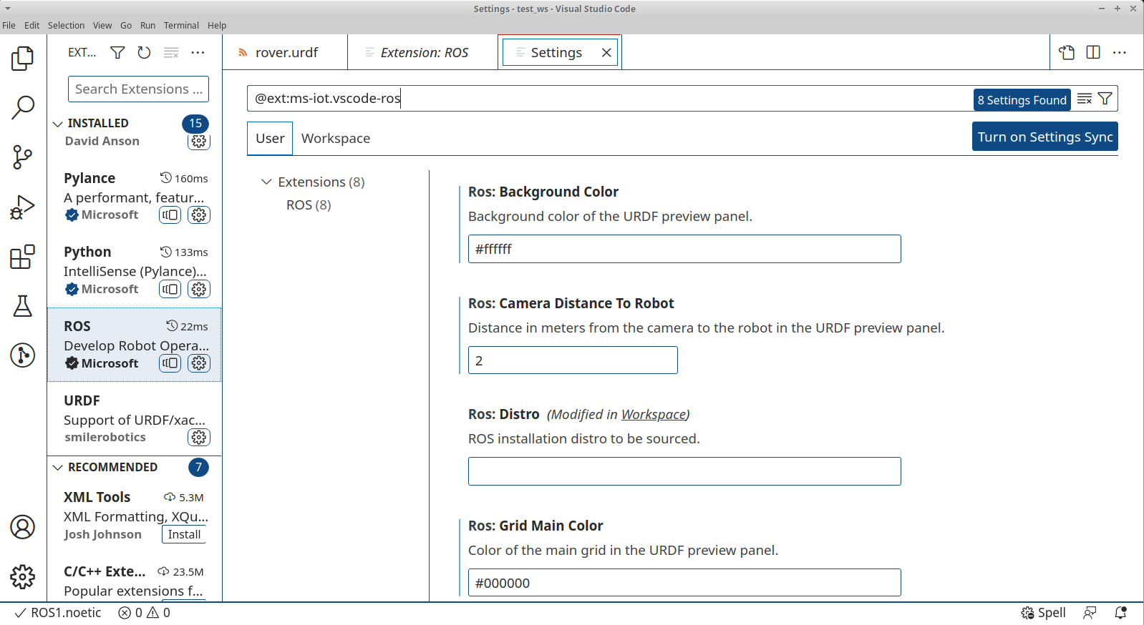Follow the Workspace link beside Ros: Distro
Screen dimensions: 1144x625
point(654,415)
